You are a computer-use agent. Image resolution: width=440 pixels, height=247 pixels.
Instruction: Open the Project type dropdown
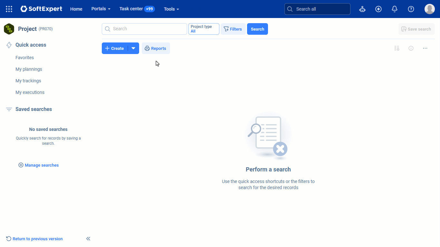tap(204, 29)
